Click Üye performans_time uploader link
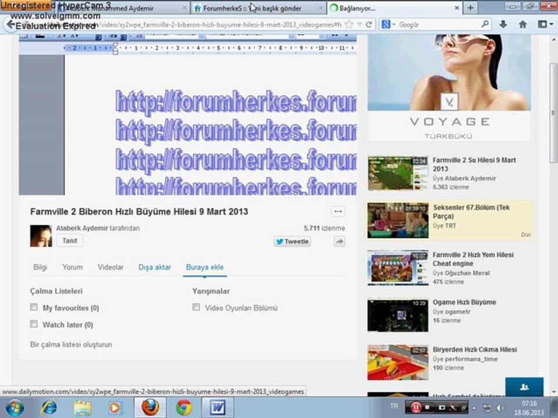Viewport: 558px width, 418px height. point(465,359)
